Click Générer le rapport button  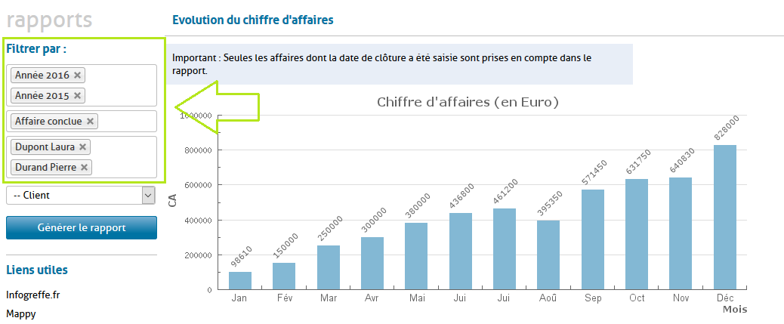82,228
